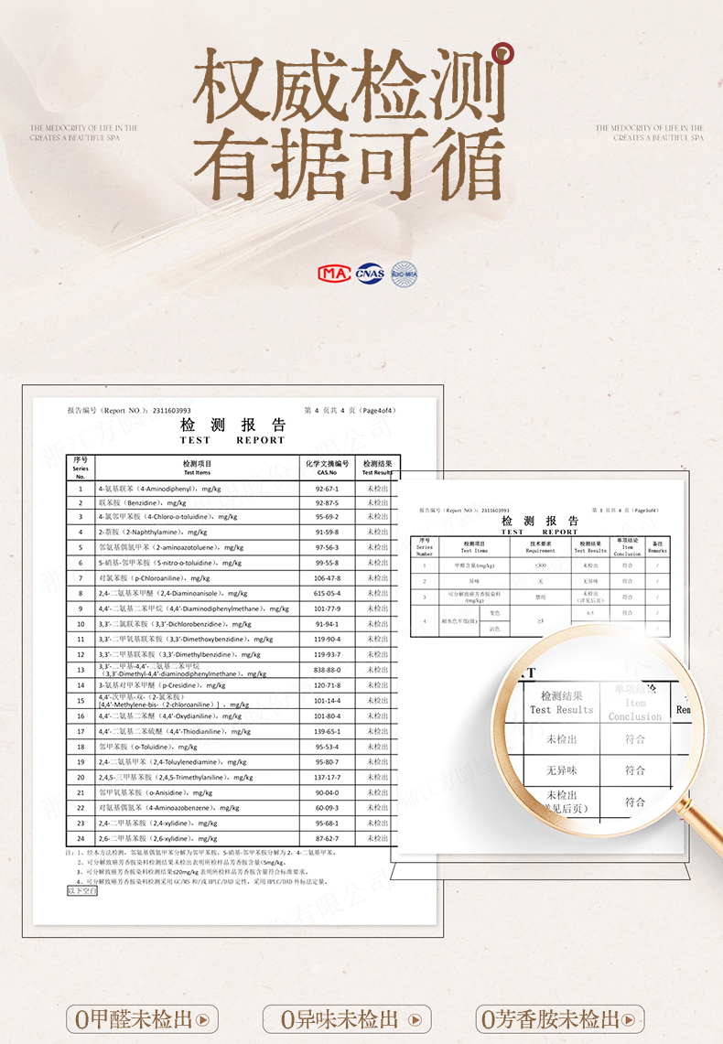Click the blue CNAS accreditation logo
723x1044 pixels.
[369, 273]
